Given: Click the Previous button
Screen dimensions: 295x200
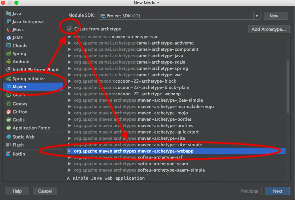Looking at the screenshot, I should [x=249, y=191].
